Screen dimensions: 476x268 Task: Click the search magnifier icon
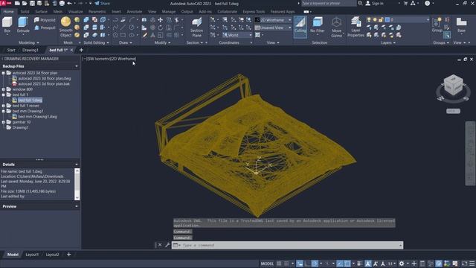(360, 3)
